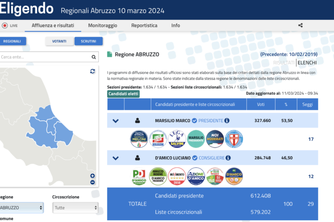Click the % column header
334x222 pixels.
click(286, 105)
